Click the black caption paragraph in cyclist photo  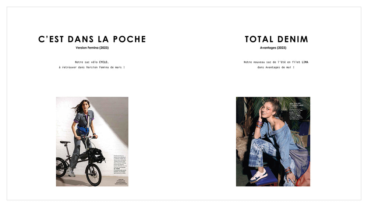pos(121,164)
